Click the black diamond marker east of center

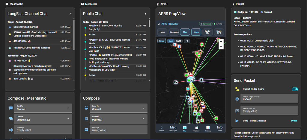(x=201, y=80)
